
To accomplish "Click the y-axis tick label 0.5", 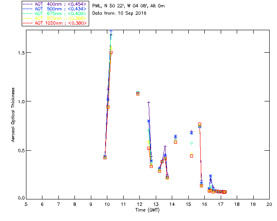I will 19,150.
